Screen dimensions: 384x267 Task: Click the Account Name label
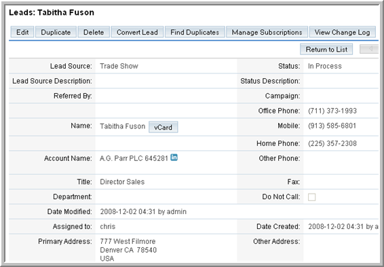point(68,158)
